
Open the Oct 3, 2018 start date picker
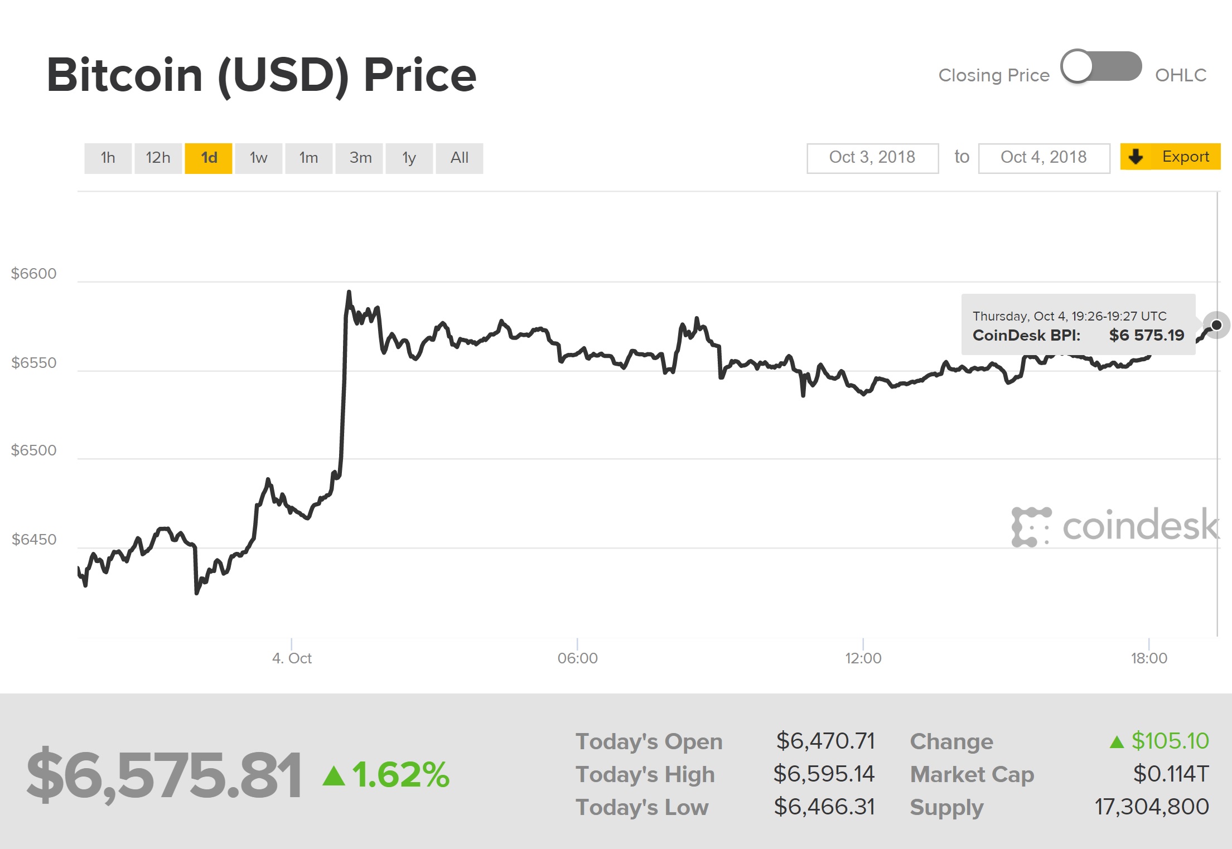pos(872,158)
